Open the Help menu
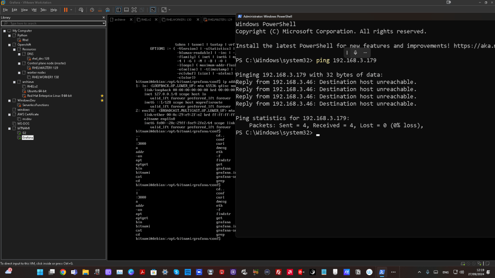Viewport: 495px width, 278px height. point(54,10)
